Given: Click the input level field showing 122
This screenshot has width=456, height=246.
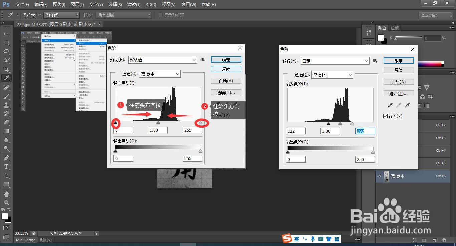Looking at the screenshot, I should click(296, 131).
